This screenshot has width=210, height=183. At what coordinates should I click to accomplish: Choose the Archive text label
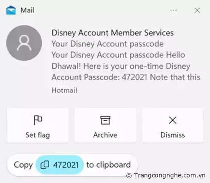pyautogui.click(x=105, y=135)
